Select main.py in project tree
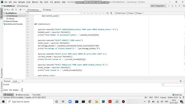 tap(11, 18)
